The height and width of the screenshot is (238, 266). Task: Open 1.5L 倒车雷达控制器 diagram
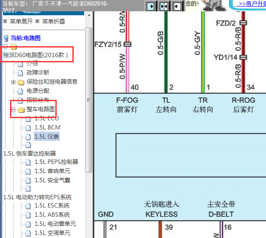(x=30, y=153)
